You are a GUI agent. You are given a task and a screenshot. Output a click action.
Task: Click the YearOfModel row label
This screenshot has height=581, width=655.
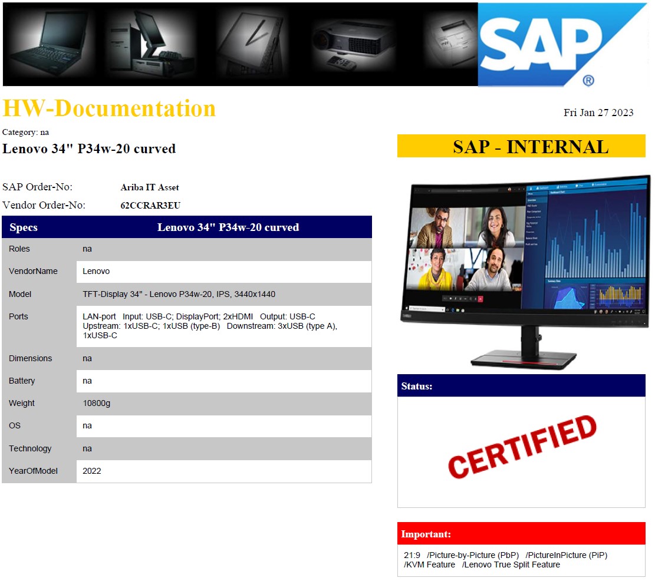click(33, 471)
